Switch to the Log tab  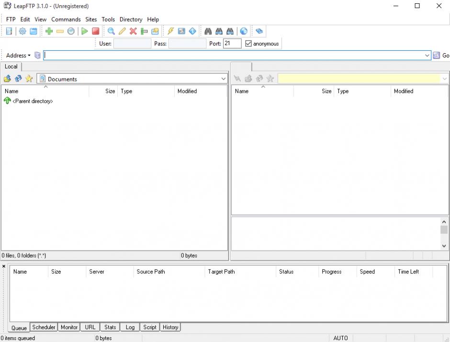click(130, 327)
